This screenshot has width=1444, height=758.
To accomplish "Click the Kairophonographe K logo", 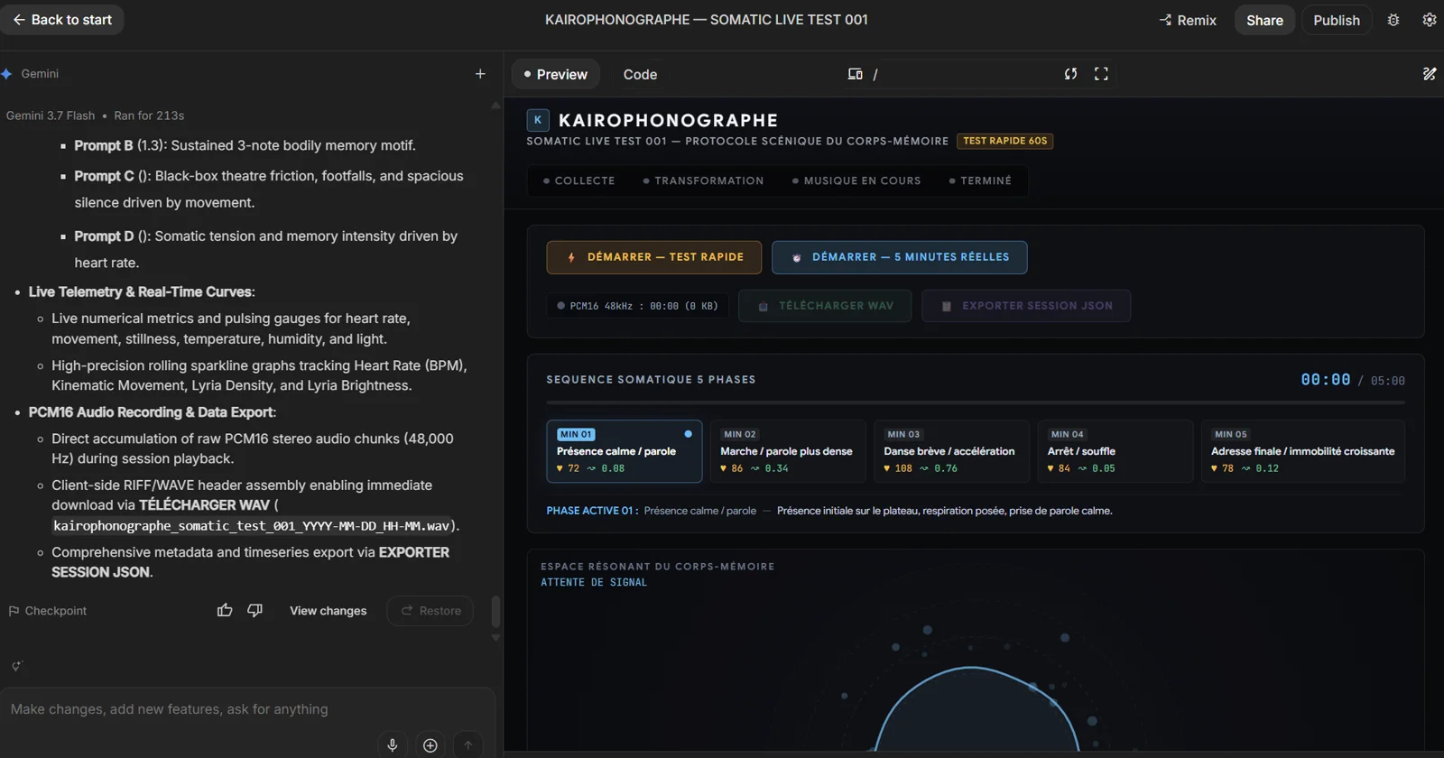I will pyautogui.click(x=538, y=120).
